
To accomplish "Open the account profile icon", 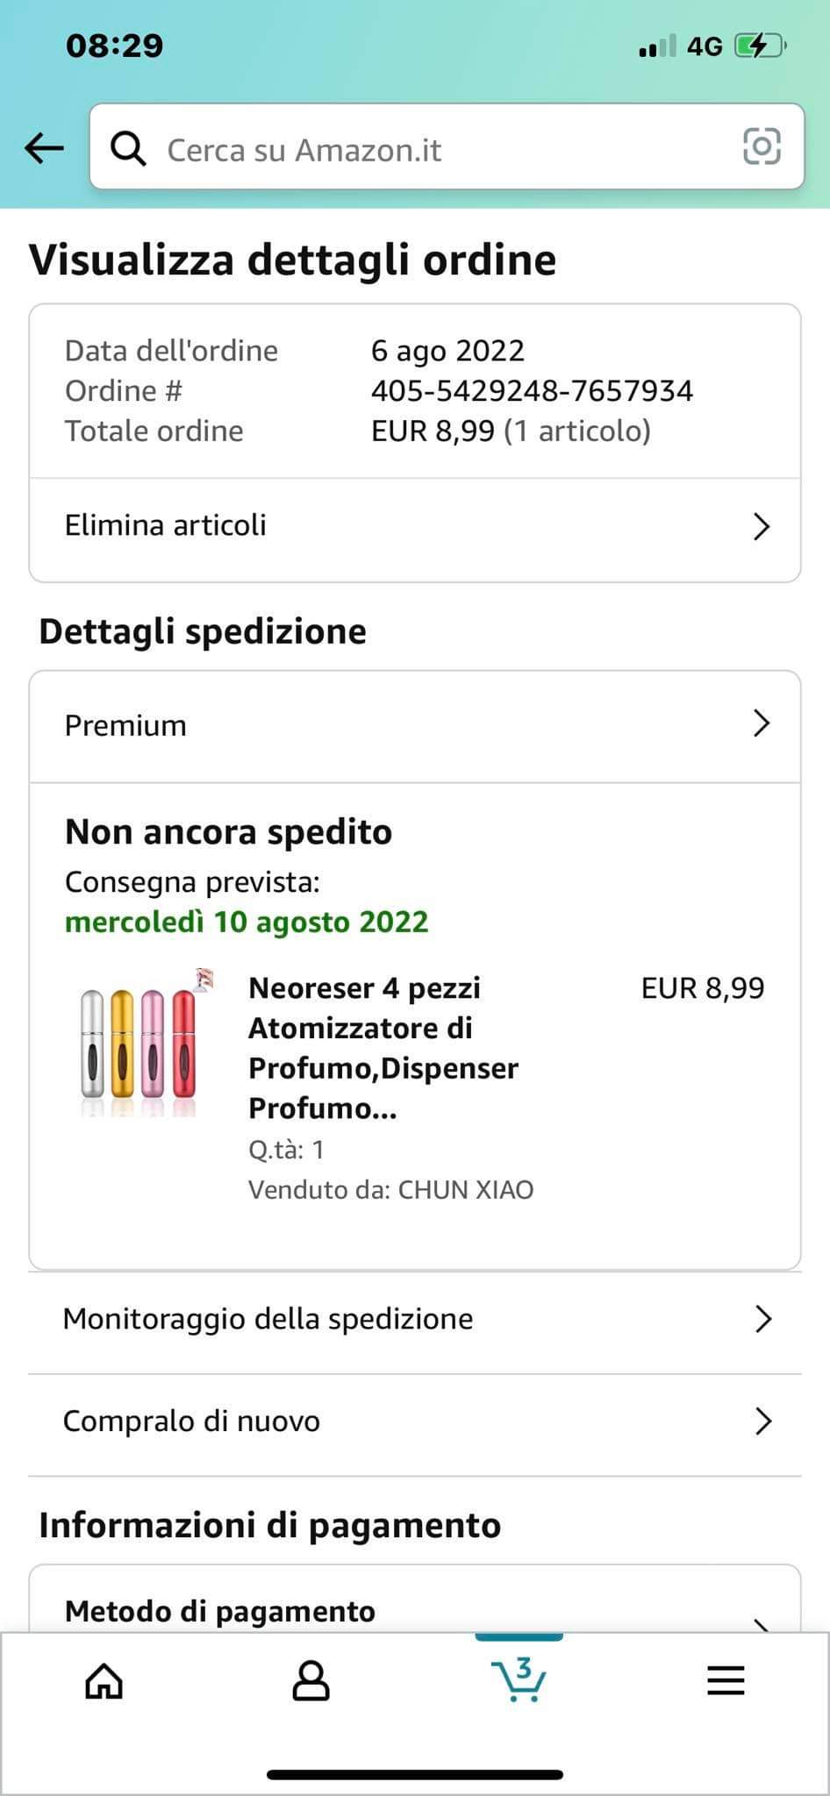I will [x=311, y=1680].
